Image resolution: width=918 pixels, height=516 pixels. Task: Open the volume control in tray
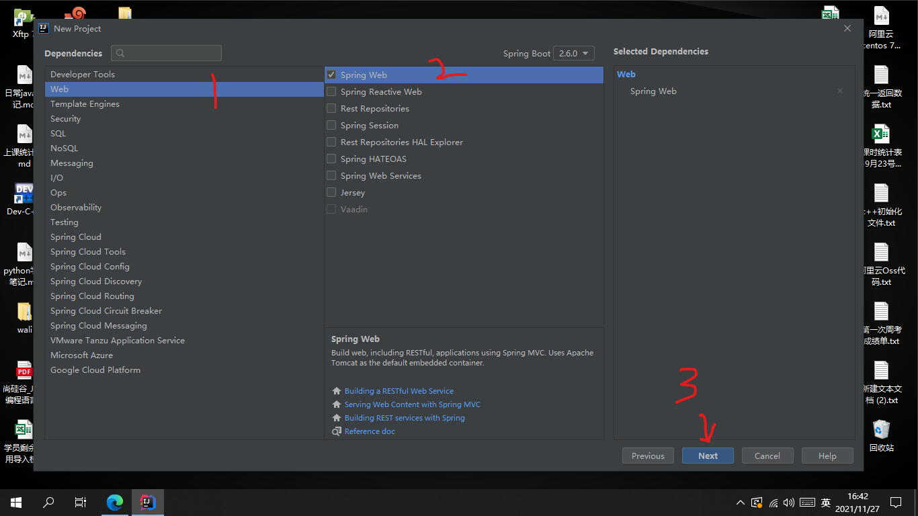tap(789, 503)
